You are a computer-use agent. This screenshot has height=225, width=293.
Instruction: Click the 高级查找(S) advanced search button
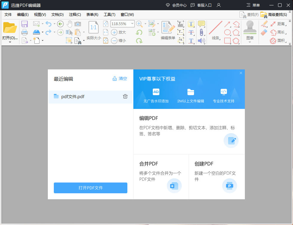(274, 15)
